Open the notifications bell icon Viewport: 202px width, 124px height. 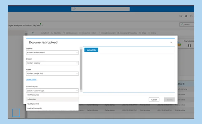[x=191, y=16]
